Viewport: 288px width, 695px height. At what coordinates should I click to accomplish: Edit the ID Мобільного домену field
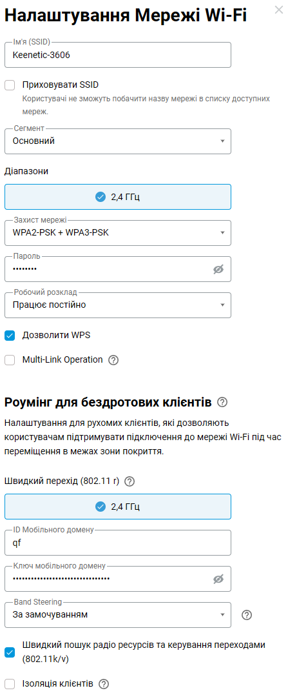[x=118, y=543]
